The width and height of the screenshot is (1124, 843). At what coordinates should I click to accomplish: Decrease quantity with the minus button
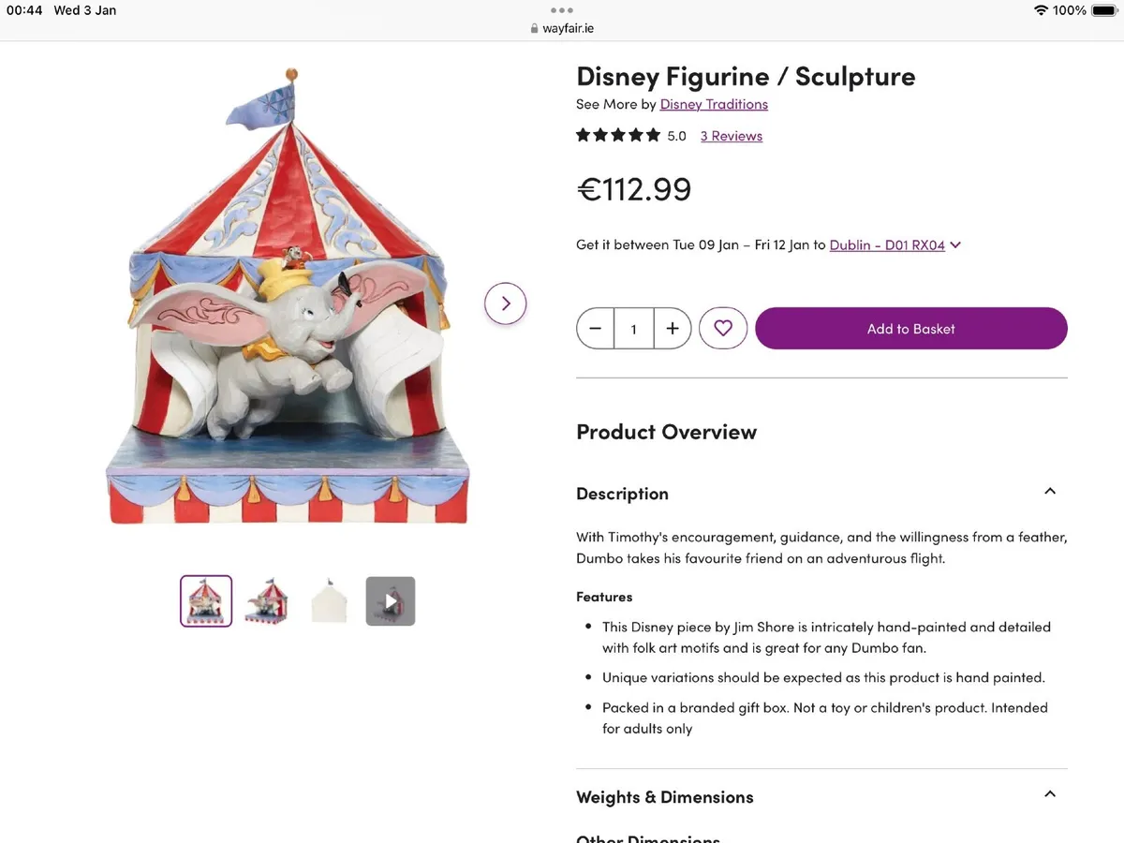click(x=596, y=328)
